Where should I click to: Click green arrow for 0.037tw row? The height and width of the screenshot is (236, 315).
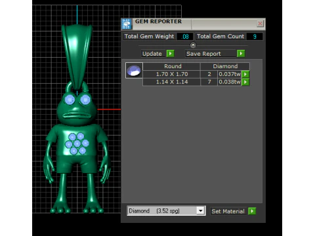pos(245,74)
